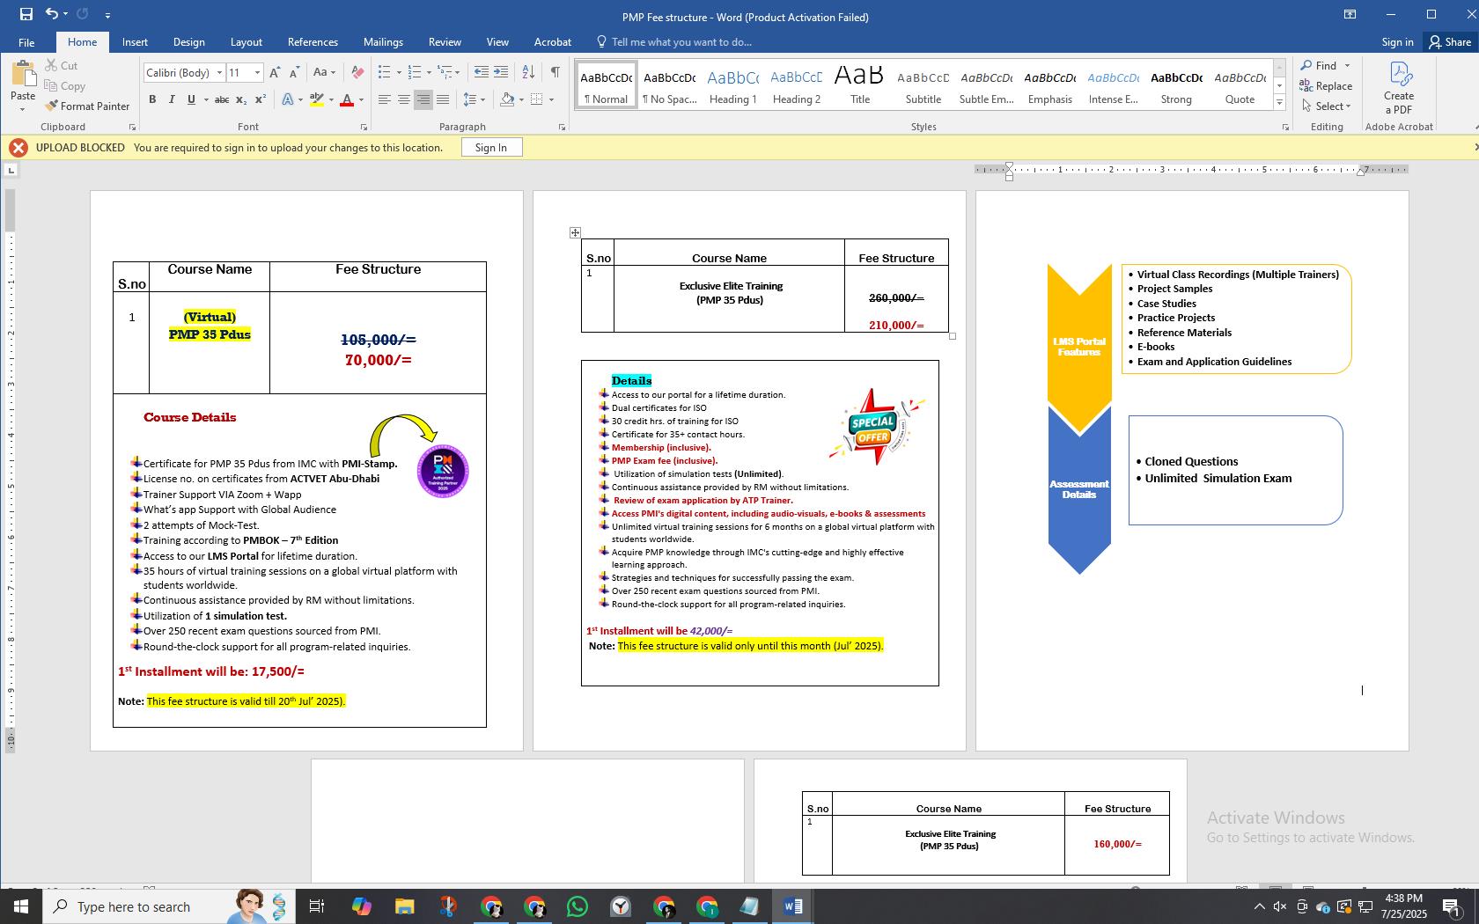1479x924 pixels.
Task: Increase paragraph indent
Action: pyautogui.click(x=500, y=72)
